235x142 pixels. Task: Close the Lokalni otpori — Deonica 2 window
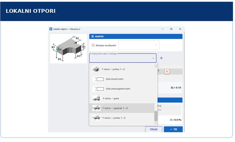point(180,29)
